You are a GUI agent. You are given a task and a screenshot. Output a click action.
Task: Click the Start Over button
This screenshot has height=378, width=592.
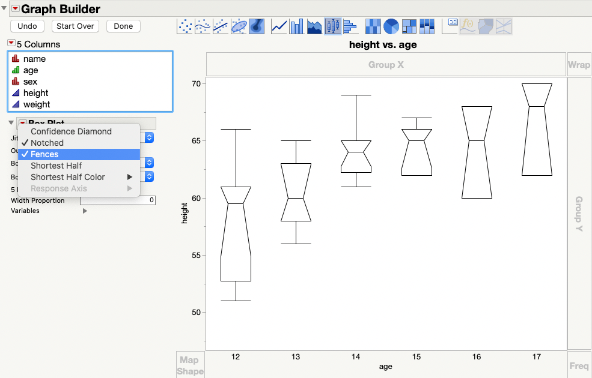point(75,26)
